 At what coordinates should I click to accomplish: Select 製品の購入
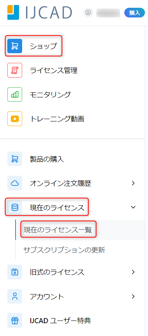[x=47, y=159]
